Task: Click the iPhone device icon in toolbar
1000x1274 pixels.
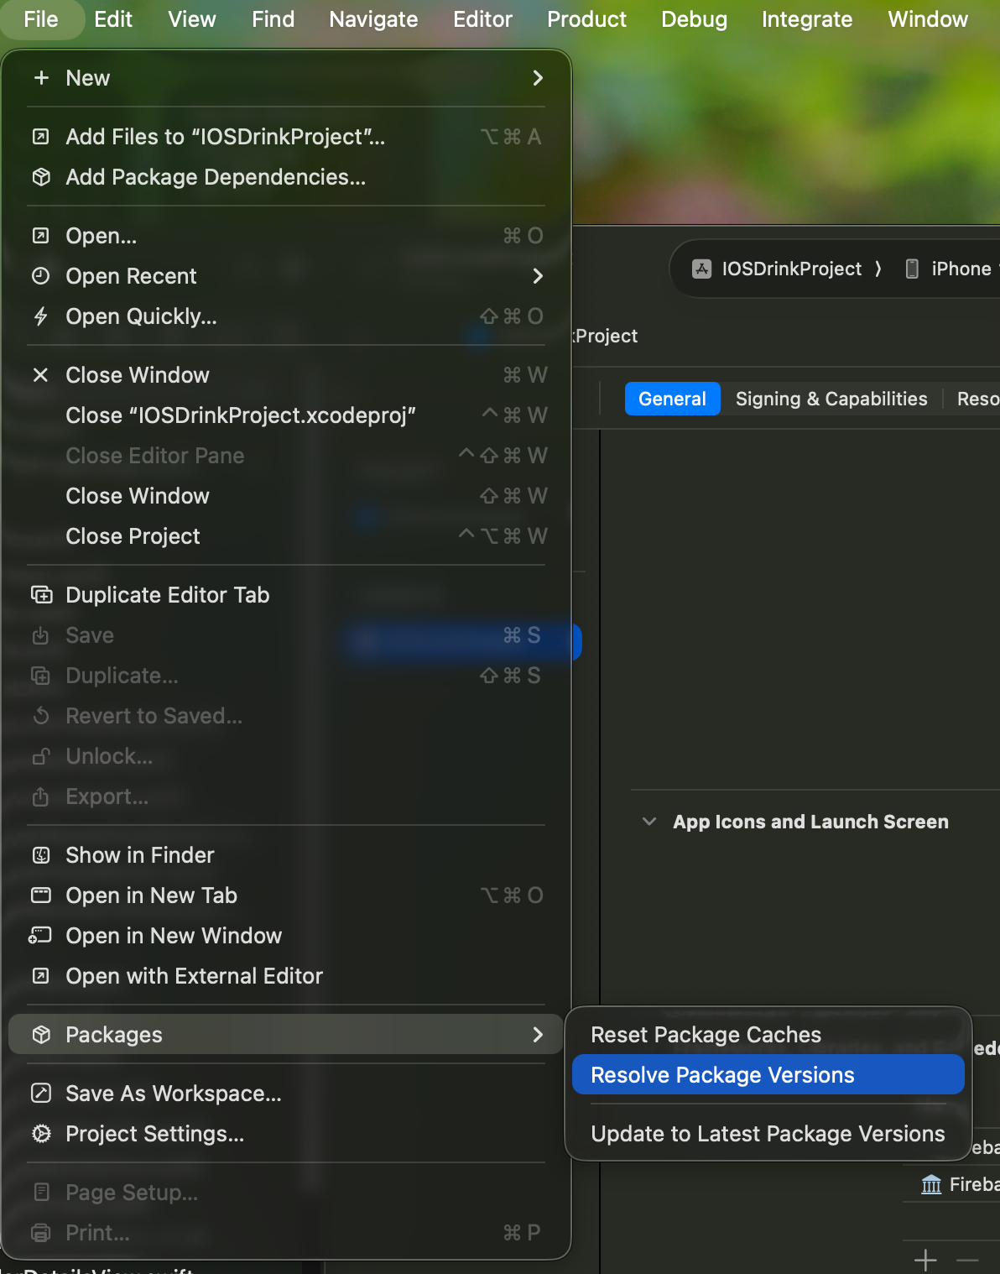Action: [x=912, y=269]
